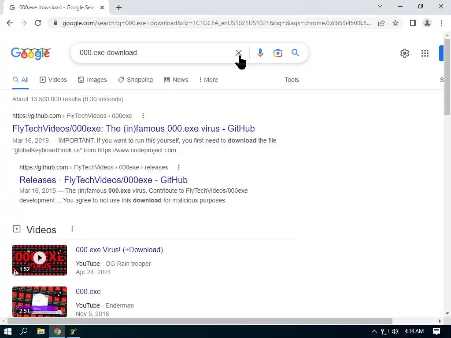Click the browser forward arrow
451x338 pixels.
24,23
